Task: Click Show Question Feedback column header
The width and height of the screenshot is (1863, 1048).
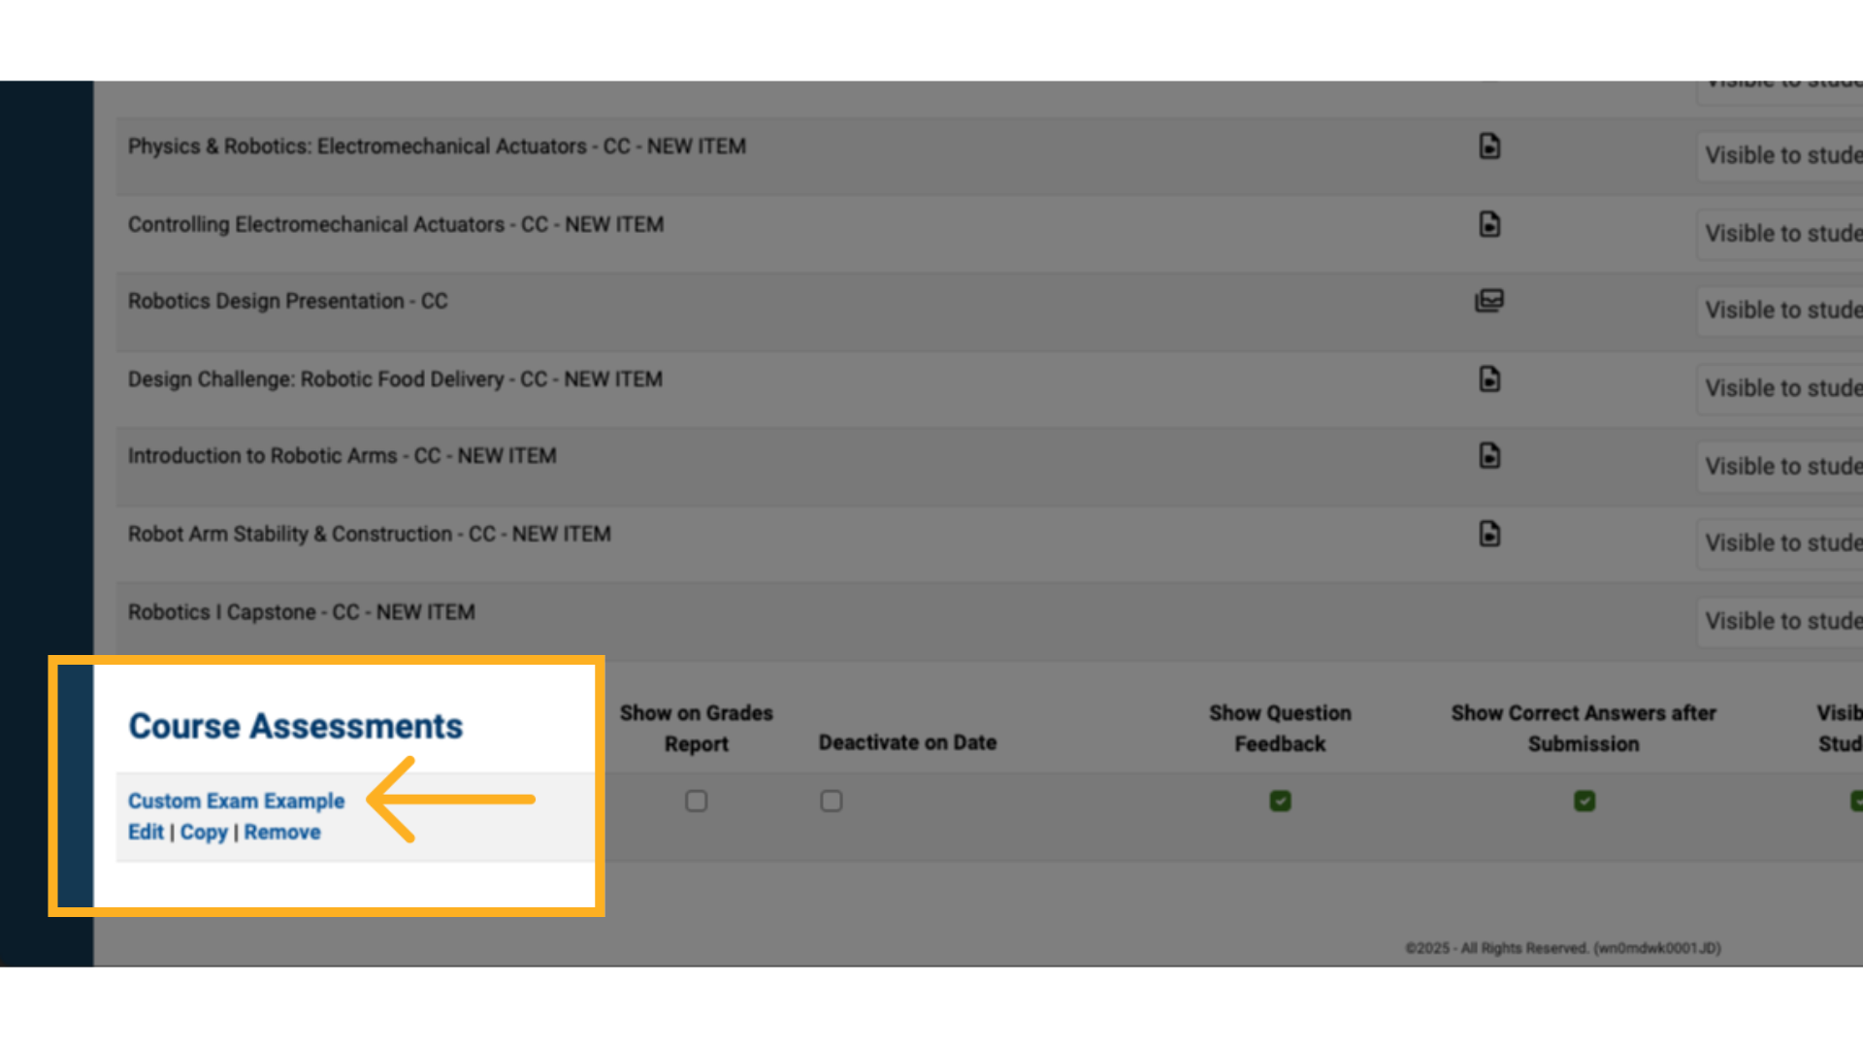Action: 1280,729
